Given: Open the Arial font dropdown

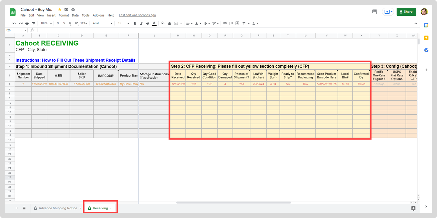Looking at the screenshot, I should click(103, 23).
